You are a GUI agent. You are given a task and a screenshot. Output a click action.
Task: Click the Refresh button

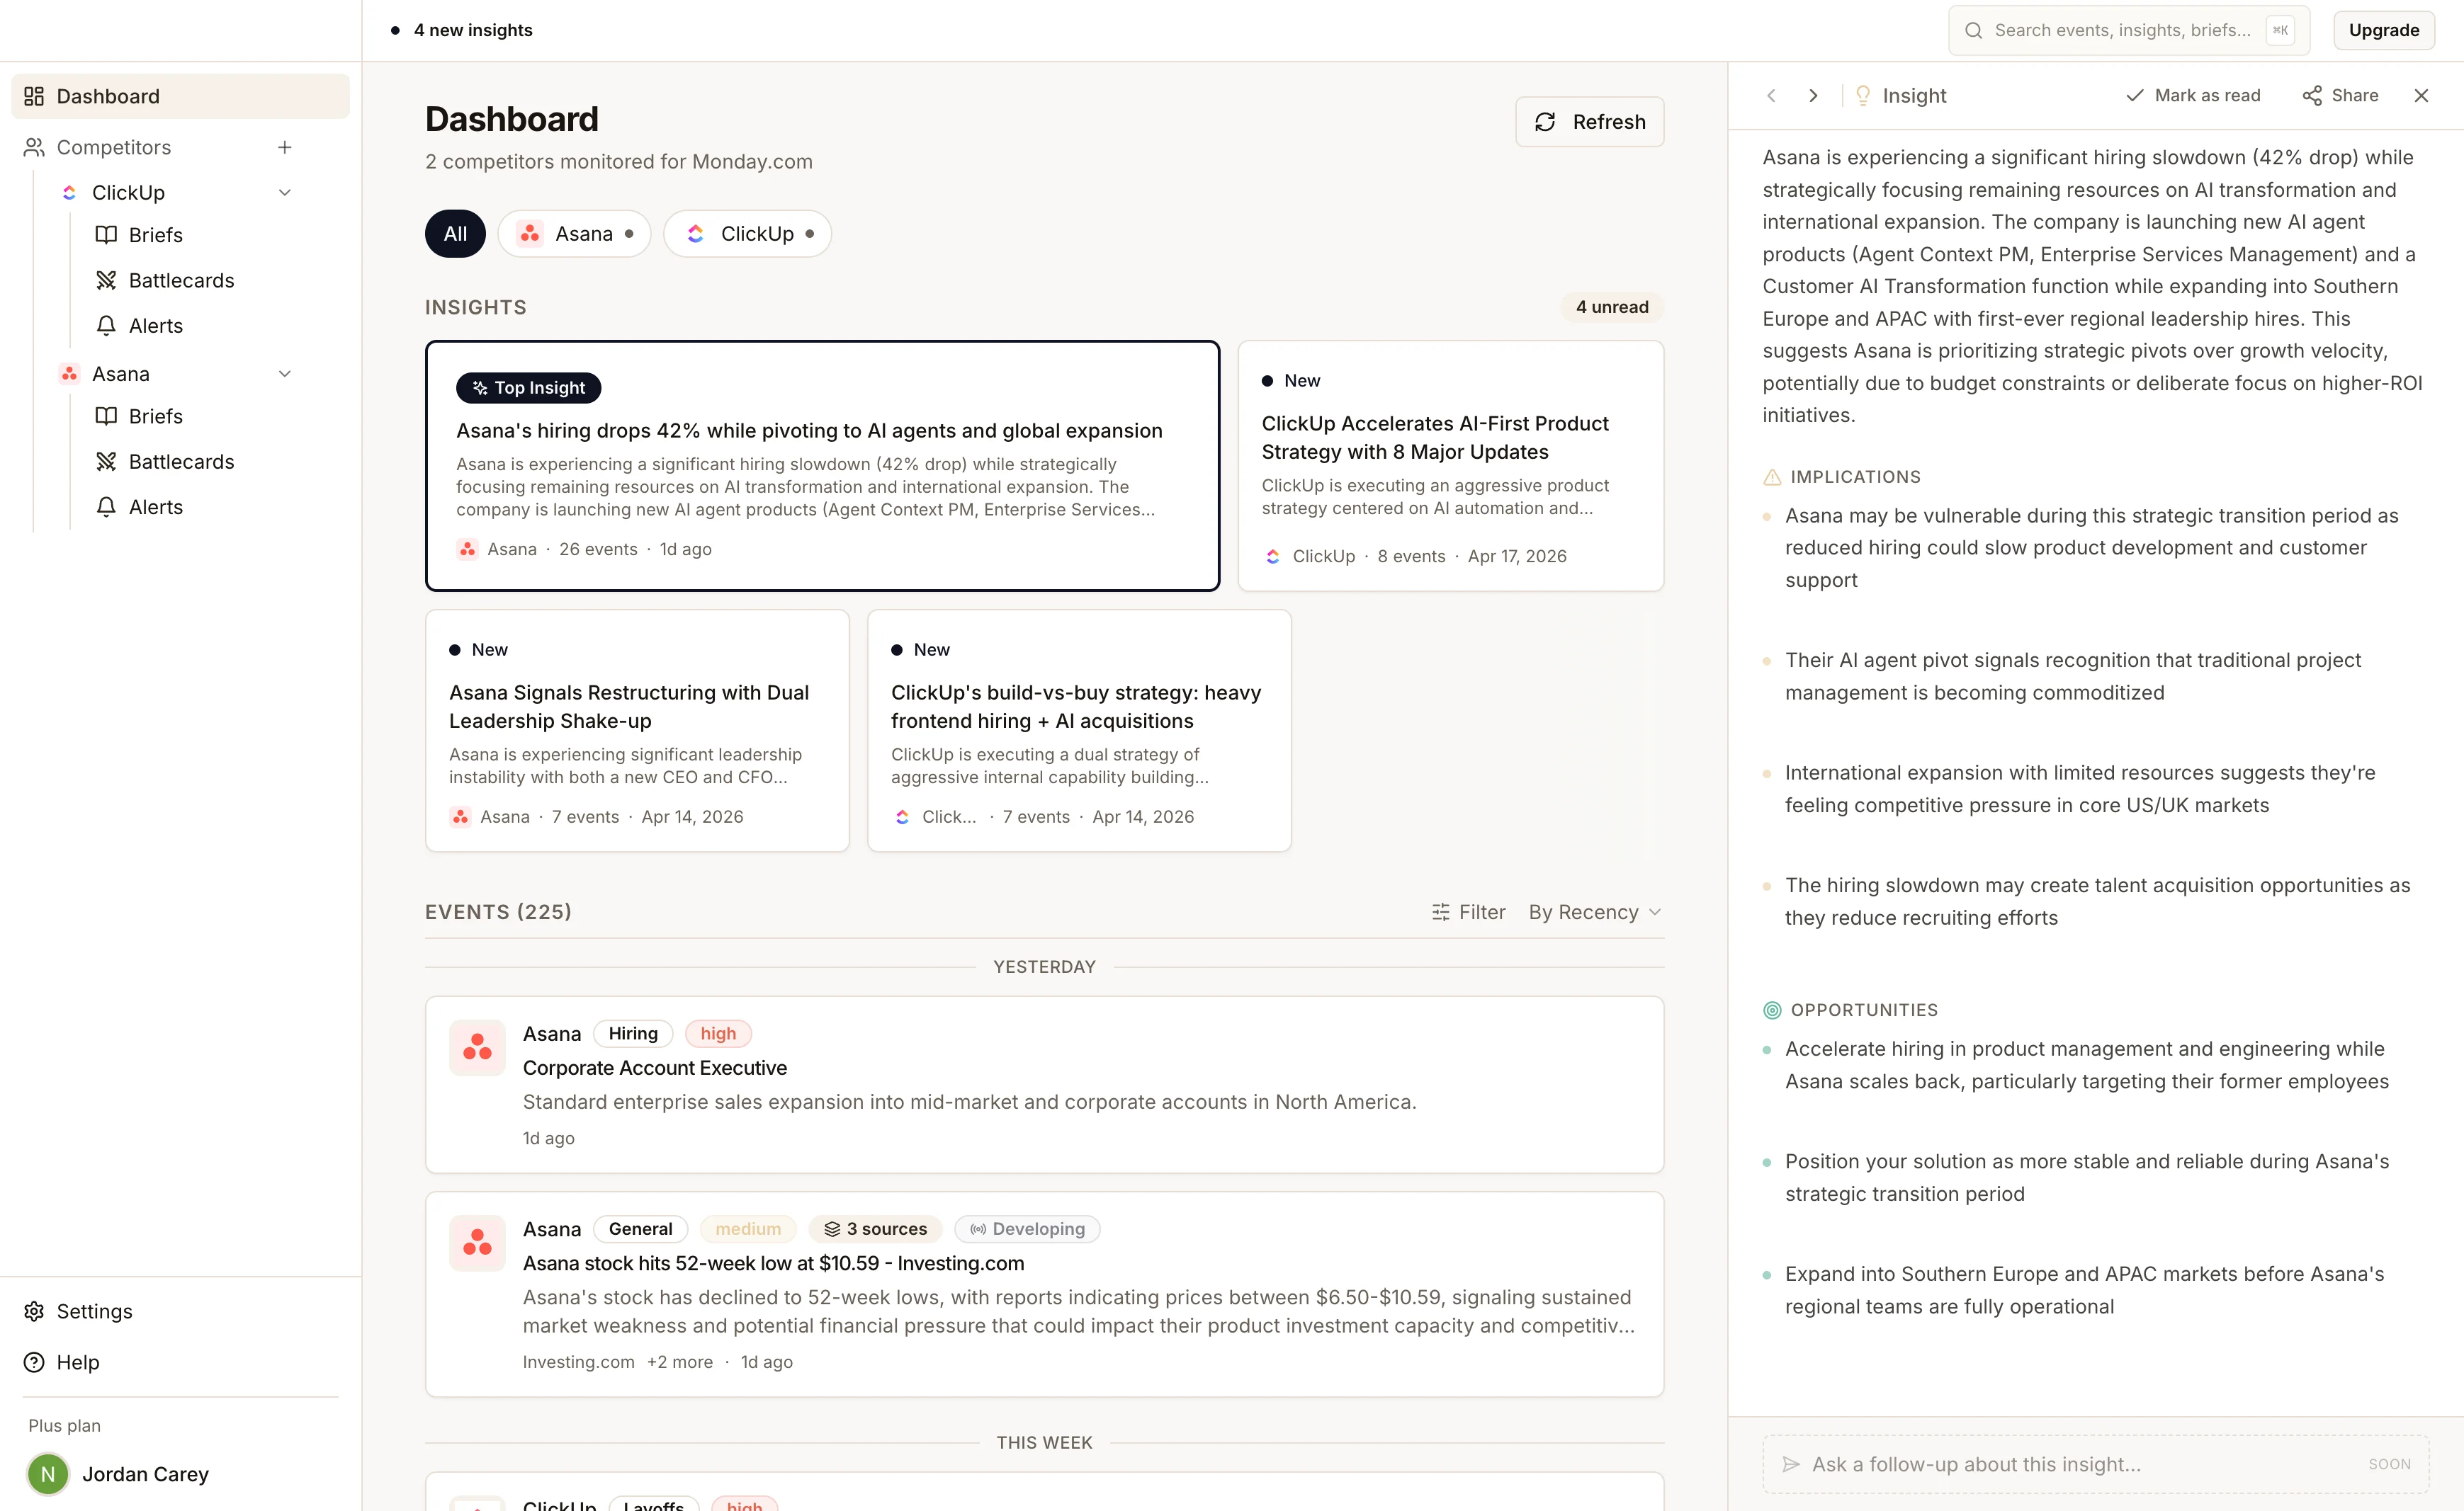click(1589, 121)
